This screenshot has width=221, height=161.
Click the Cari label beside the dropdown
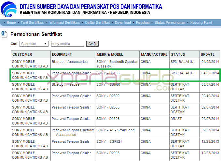click(x=14, y=44)
